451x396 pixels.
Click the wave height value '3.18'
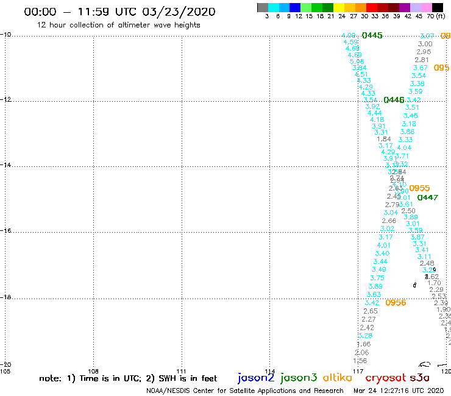coord(409,124)
